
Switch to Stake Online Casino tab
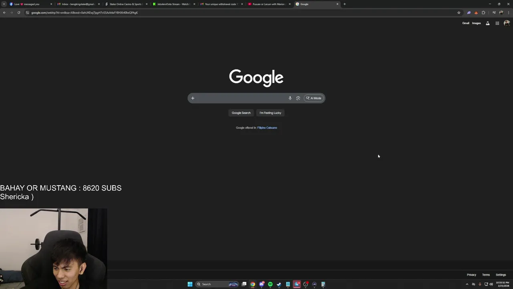coord(126,4)
